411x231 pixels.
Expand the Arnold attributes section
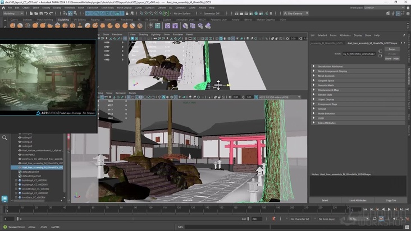pyautogui.click(x=358, y=109)
